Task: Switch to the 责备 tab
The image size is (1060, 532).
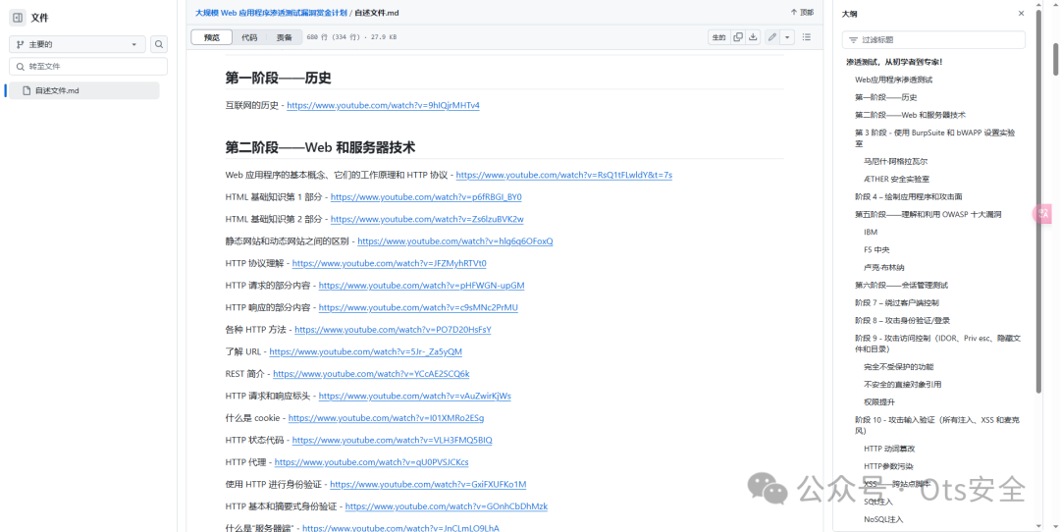Action: (x=284, y=37)
